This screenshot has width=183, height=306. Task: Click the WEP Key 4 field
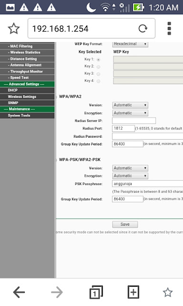coord(148,81)
